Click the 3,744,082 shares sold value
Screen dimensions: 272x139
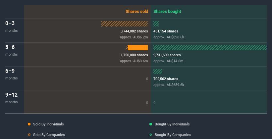point(134,31)
